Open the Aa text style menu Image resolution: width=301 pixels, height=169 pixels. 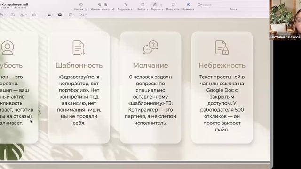pyautogui.click(x=83, y=15)
